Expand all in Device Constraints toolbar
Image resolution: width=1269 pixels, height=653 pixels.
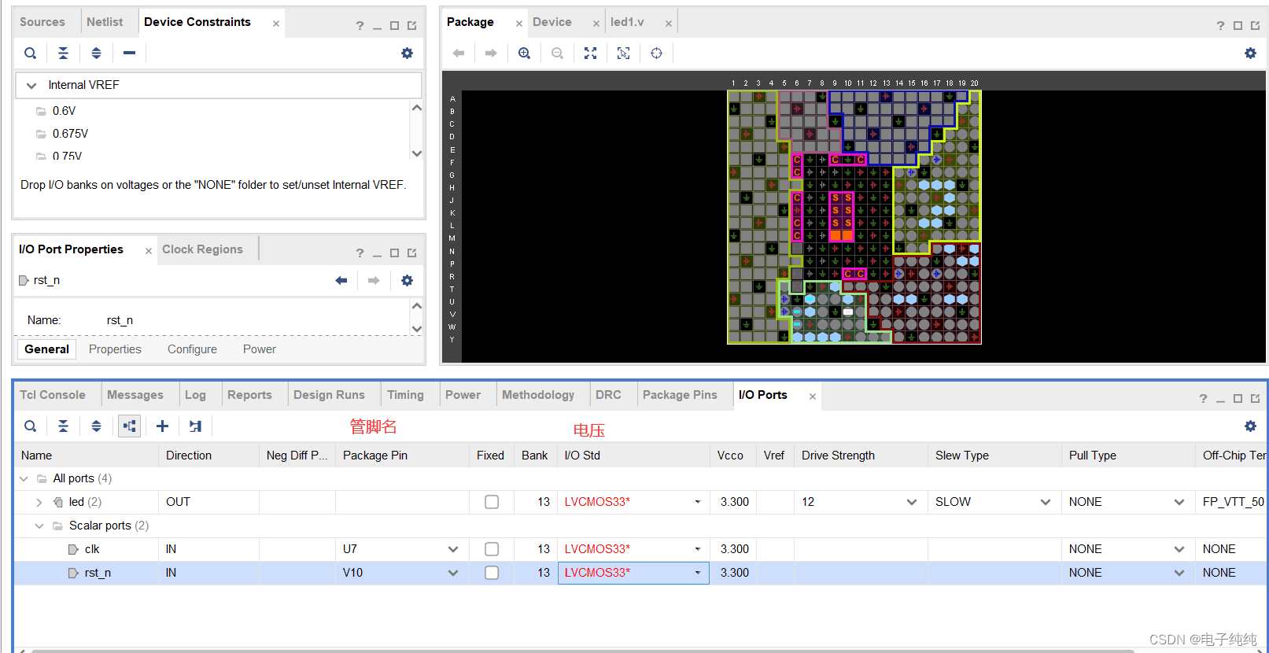[x=96, y=53]
